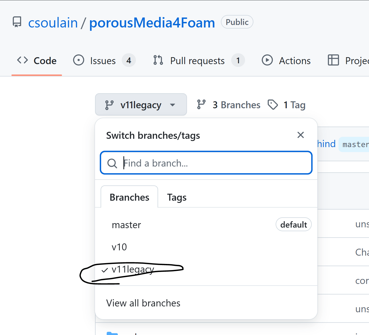Click the tag icon next to 1 Tag
Viewport: 369px width, 335px height.
tap(273, 105)
